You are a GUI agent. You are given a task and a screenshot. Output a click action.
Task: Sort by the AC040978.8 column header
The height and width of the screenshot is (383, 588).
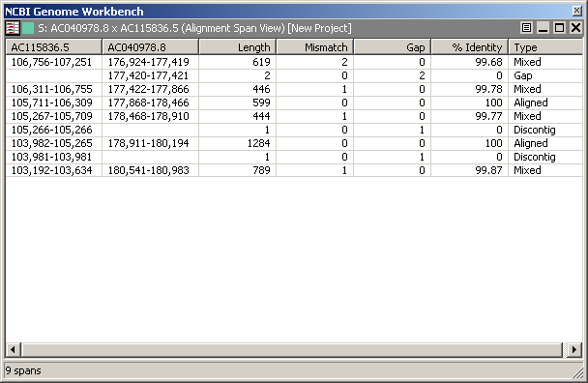(150, 47)
